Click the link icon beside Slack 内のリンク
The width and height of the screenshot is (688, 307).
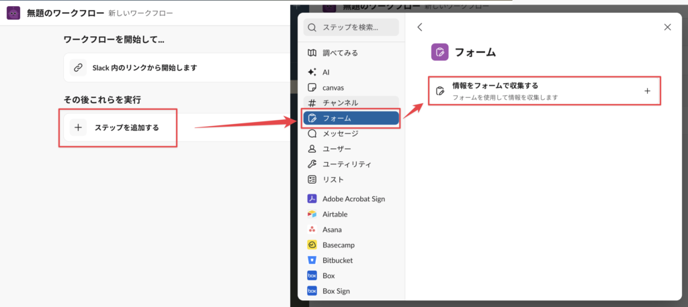coord(78,68)
